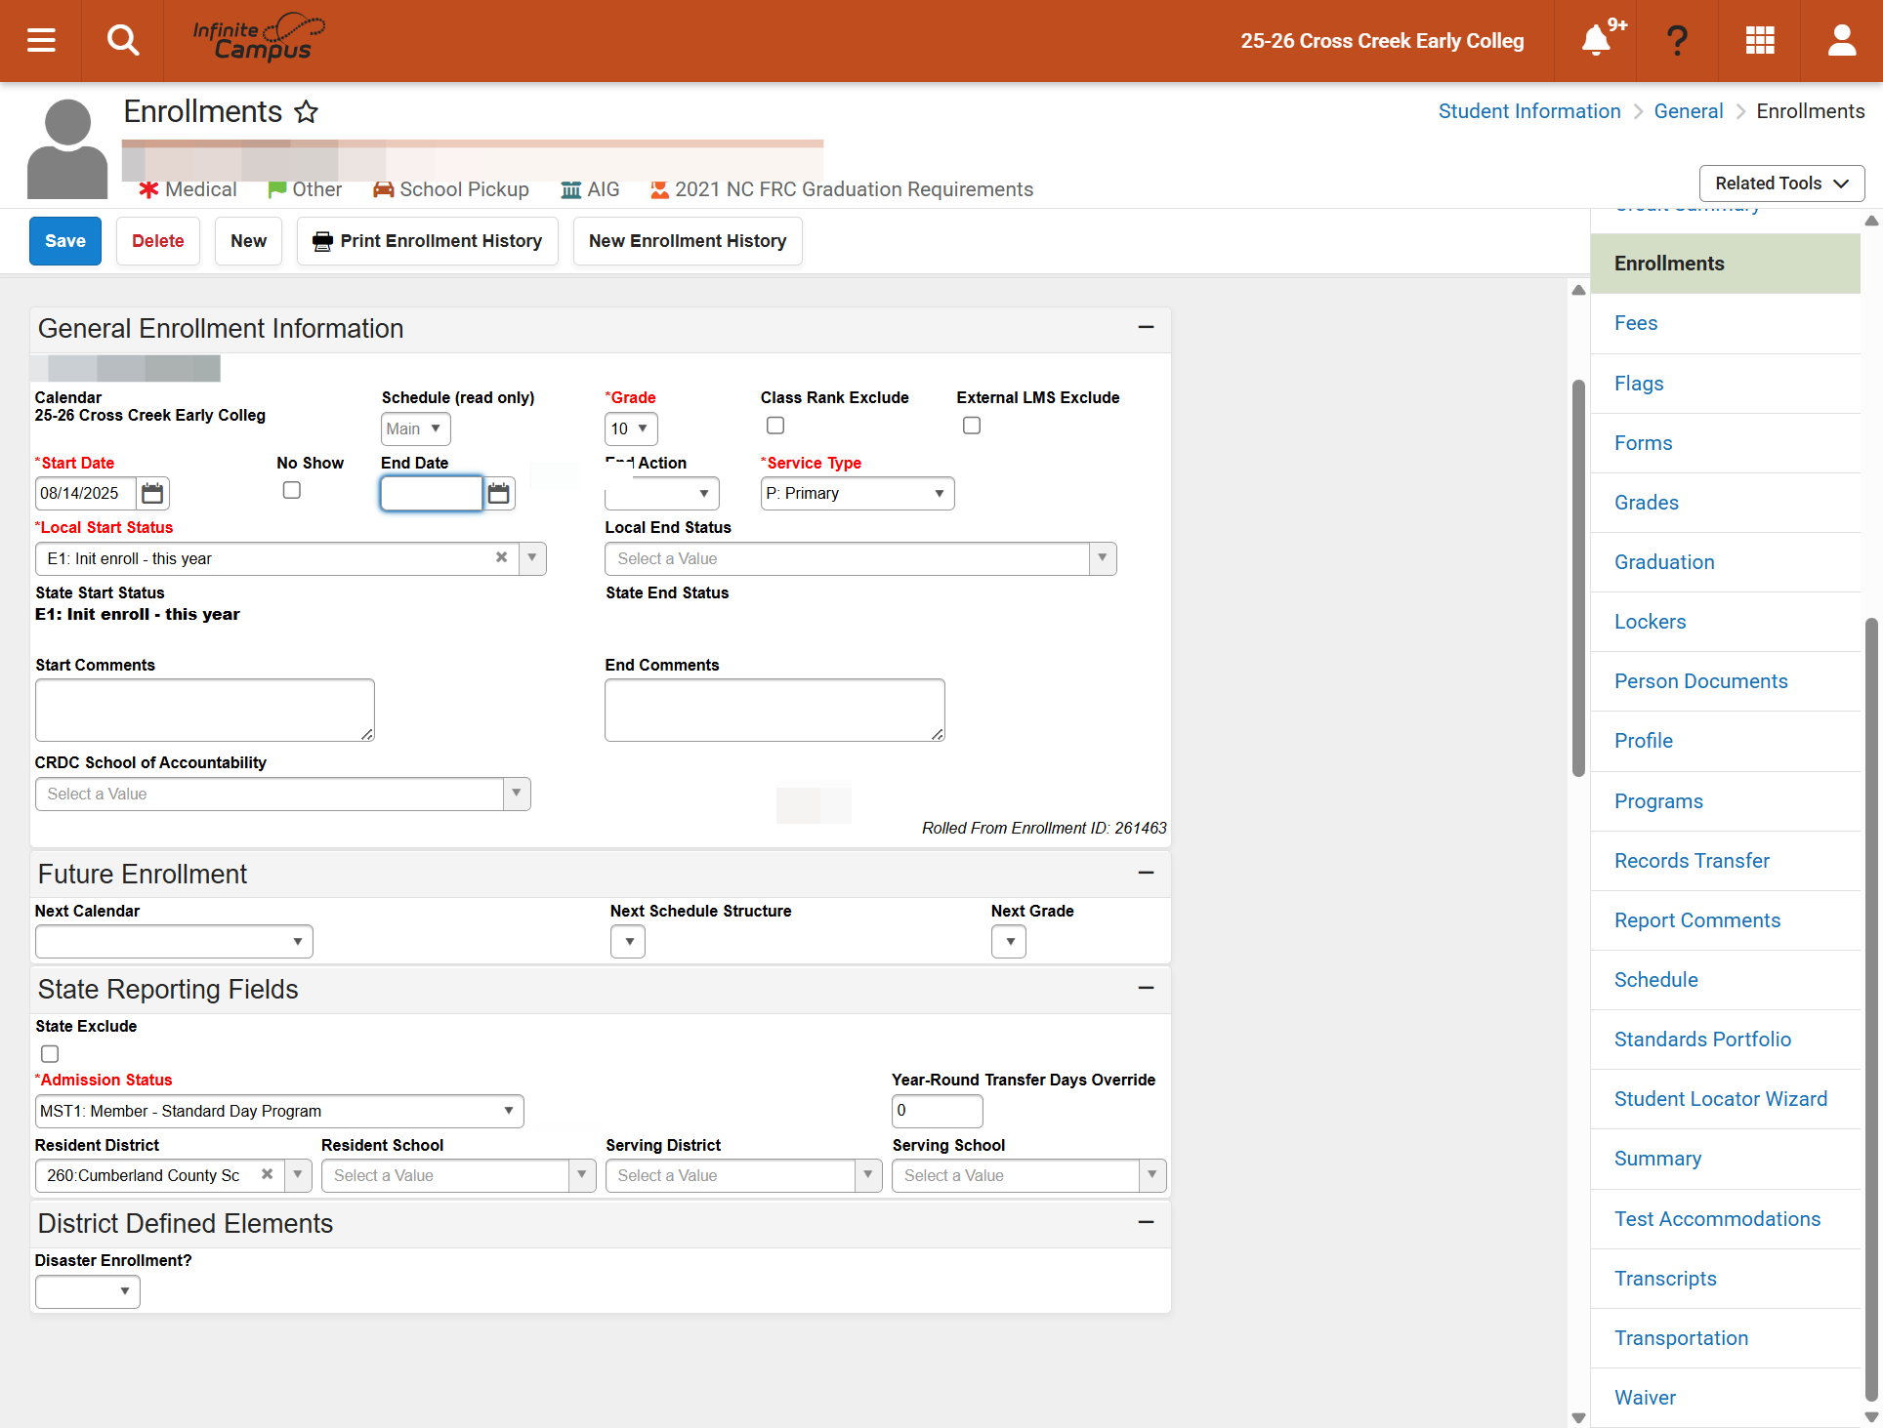Clear the Resident District value

pos(267,1174)
